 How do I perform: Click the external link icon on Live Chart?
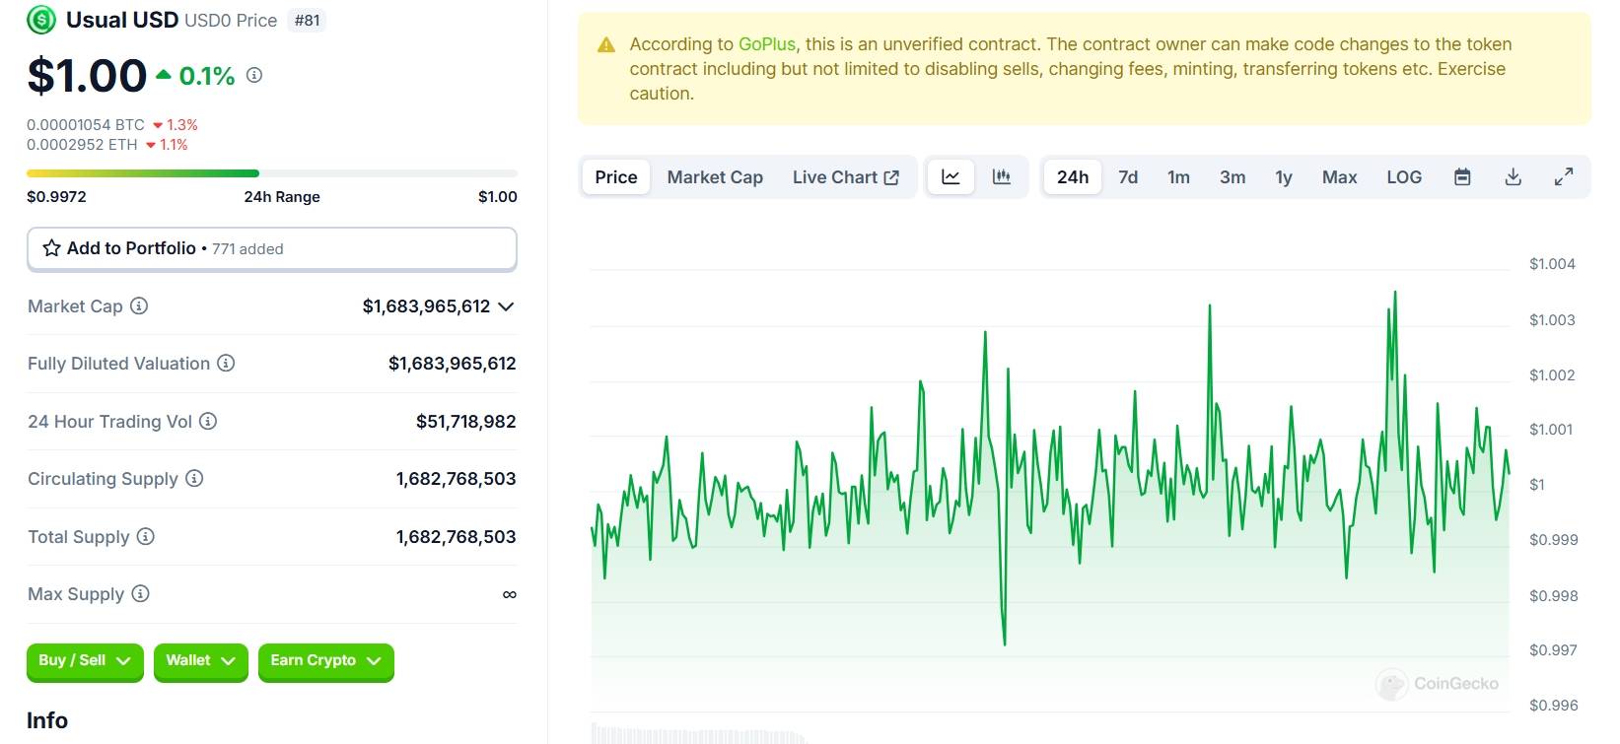(x=891, y=177)
